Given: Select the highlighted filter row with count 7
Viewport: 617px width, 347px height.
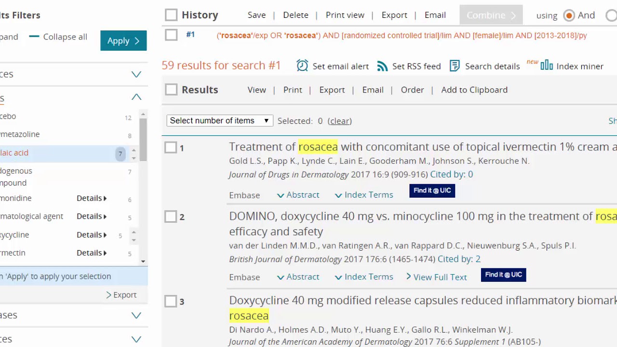Looking at the screenshot, I should point(69,153).
